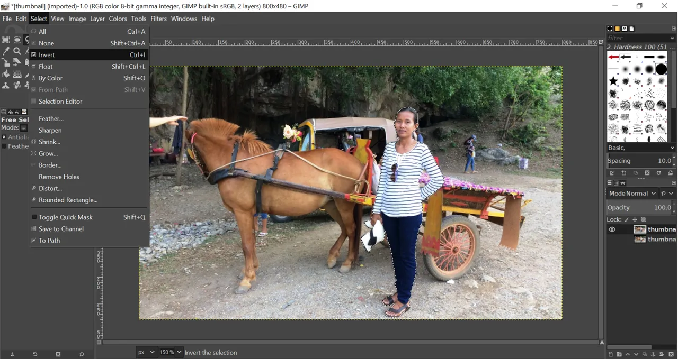Image resolution: width=678 pixels, height=359 pixels.
Task: Choose Grow... menu entry
Action: pos(89,154)
